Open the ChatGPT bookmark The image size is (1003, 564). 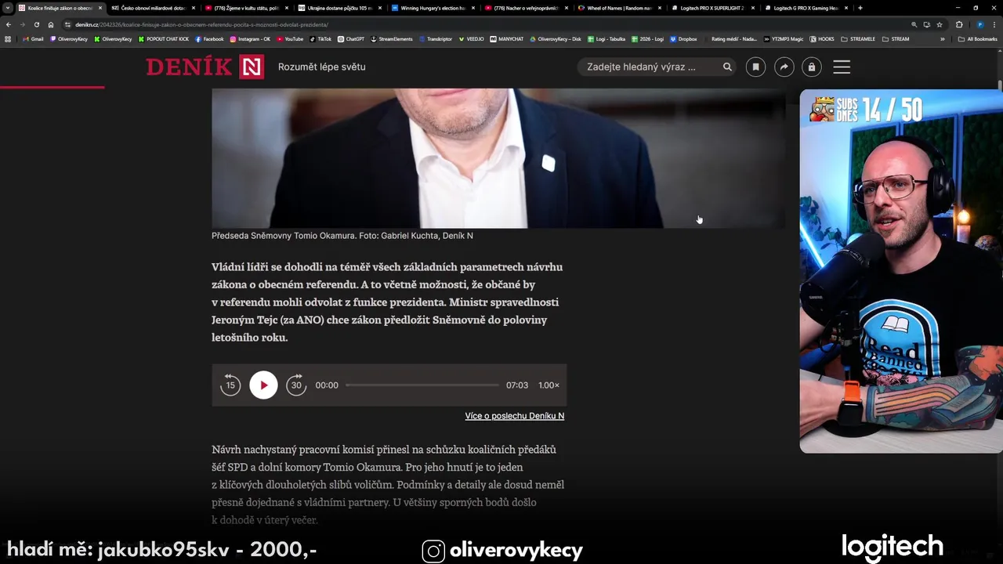click(x=351, y=38)
